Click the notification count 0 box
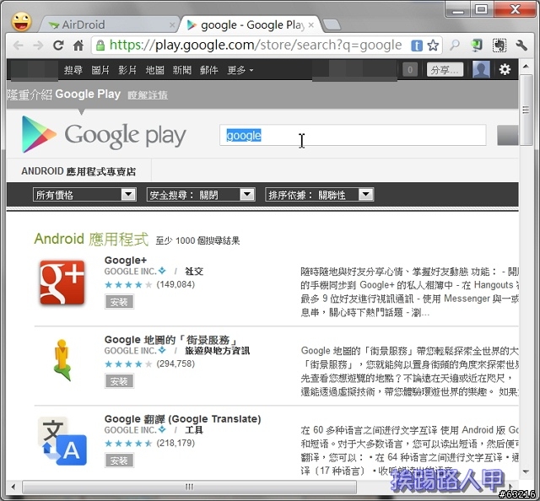 410,70
